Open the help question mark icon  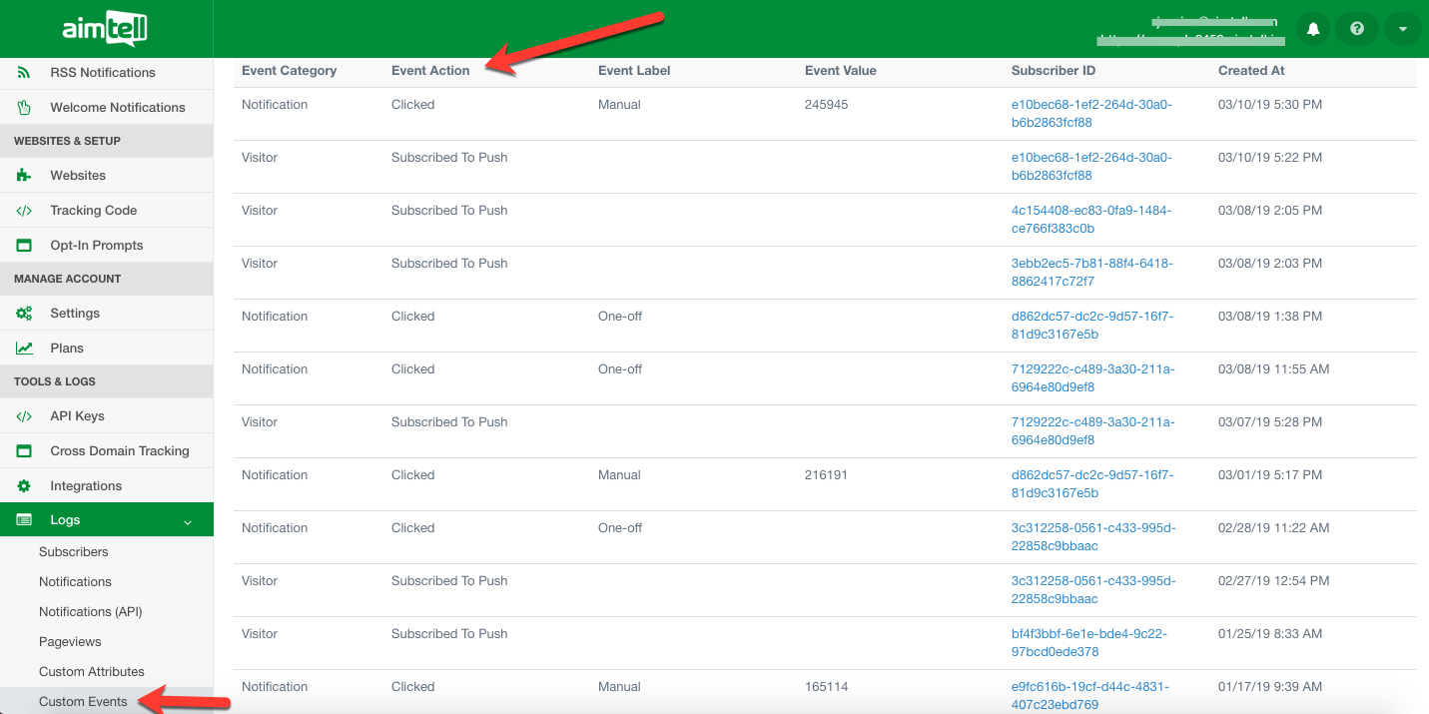pos(1357,29)
